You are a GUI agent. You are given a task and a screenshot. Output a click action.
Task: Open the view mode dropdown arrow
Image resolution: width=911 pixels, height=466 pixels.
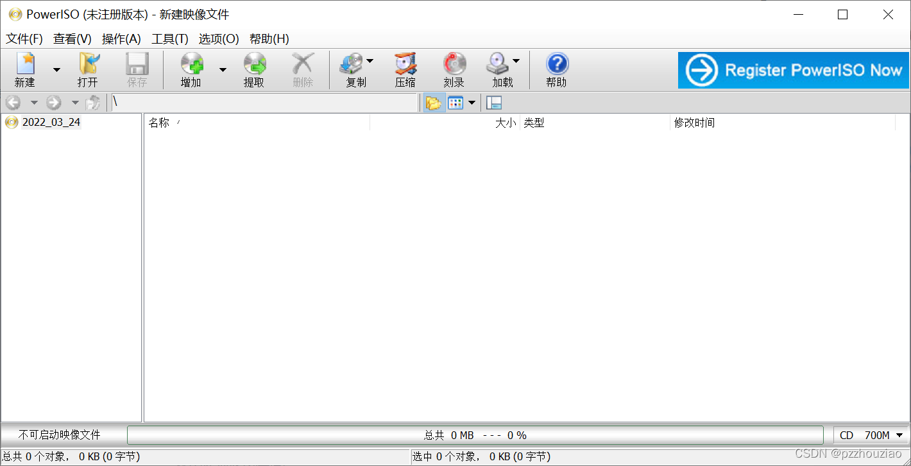pos(472,103)
